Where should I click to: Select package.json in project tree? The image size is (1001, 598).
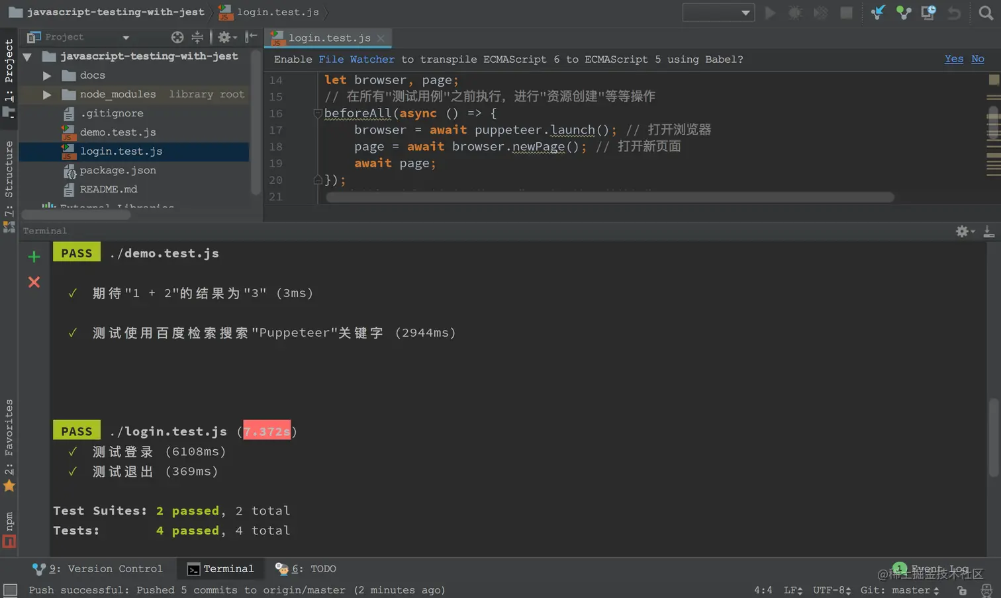tap(118, 171)
